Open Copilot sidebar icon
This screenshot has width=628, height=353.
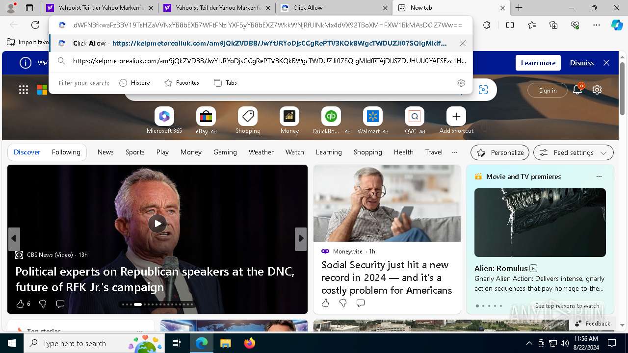[x=617, y=25]
